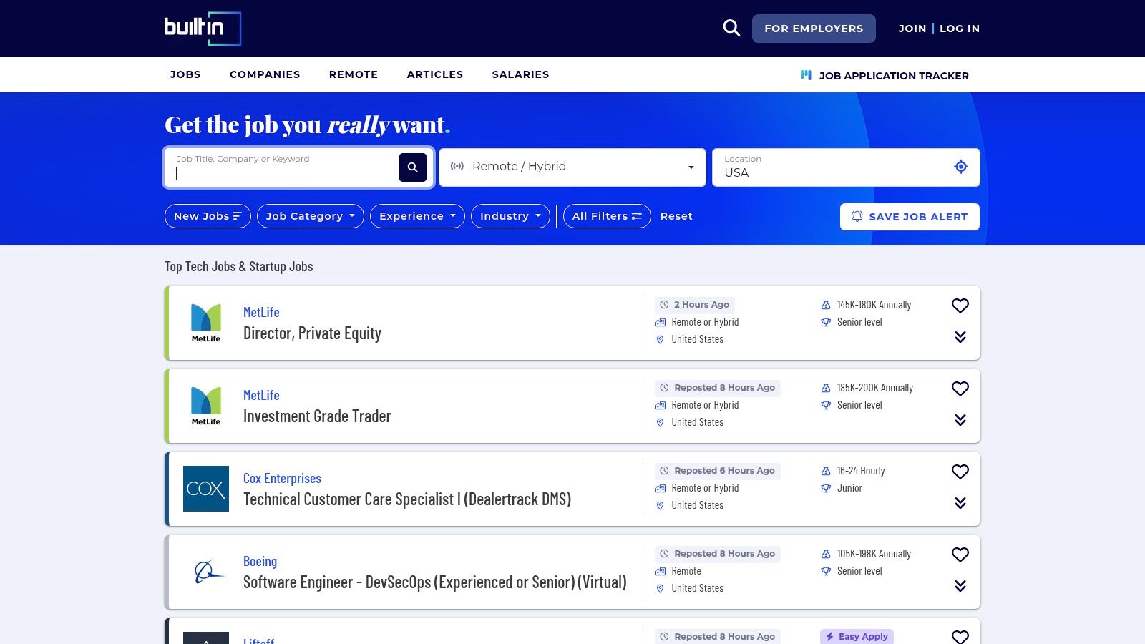The width and height of the screenshot is (1145, 644).
Task: Open the Industry filter dropdown
Action: coord(511,216)
